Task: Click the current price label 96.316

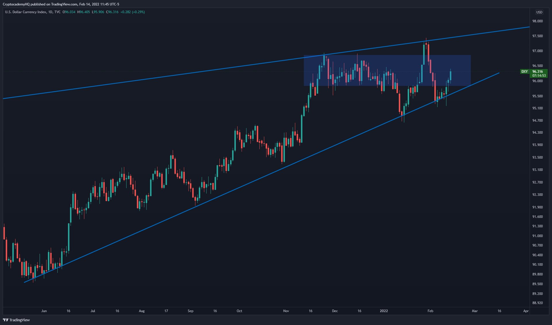Action: click(x=537, y=72)
